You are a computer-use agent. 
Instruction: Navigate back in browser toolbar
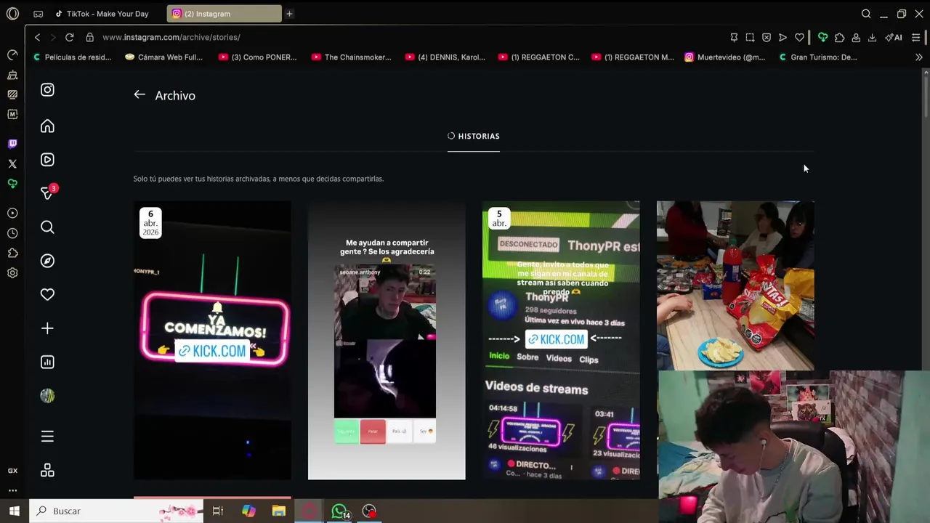[x=37, y=37]
